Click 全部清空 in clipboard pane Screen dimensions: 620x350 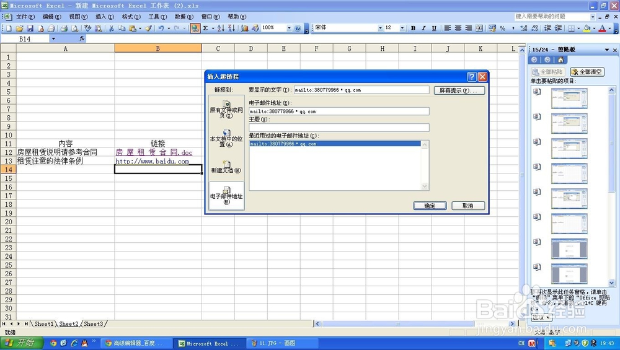(587, 72)
